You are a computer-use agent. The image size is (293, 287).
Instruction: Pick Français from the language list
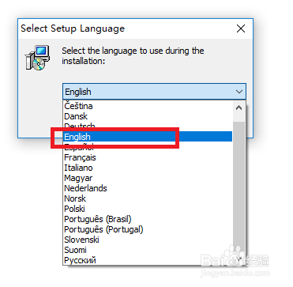(x=148, y=157)
